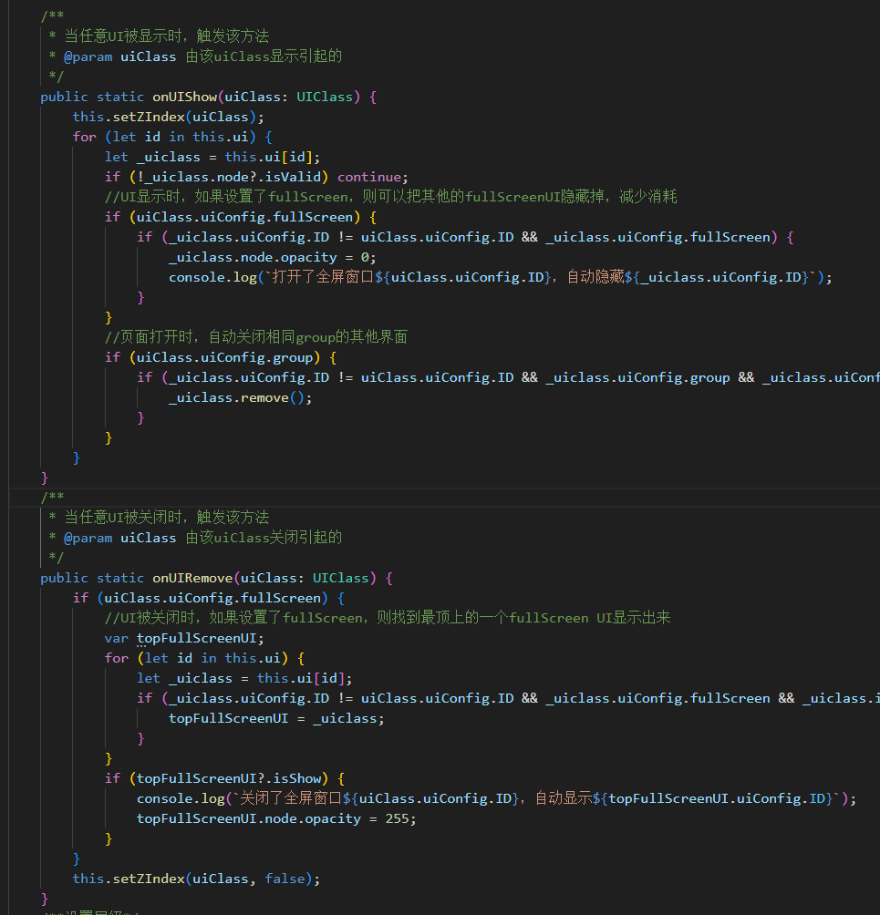The width and height of the screenshot is (880, 915).
Task: Click 'topFullScreenUI.node.opacity = 255;' line
Action: (276, 818)
